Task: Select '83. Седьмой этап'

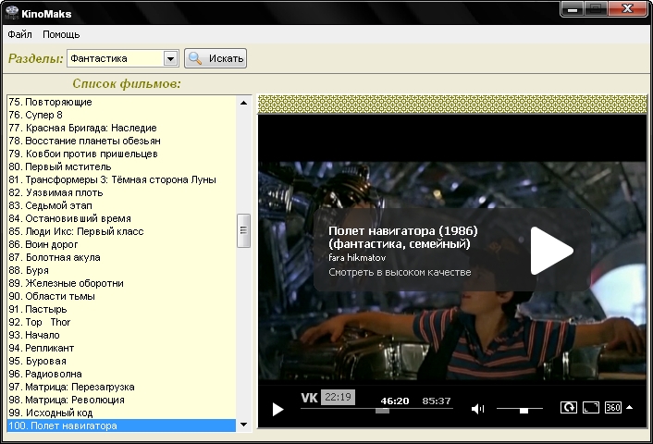Action: (121, 205)
